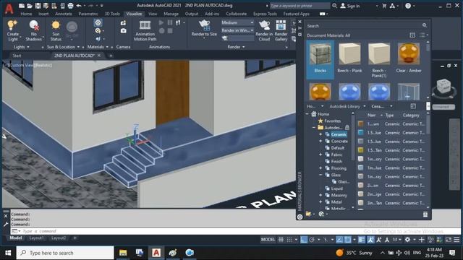Viewport: 463px width, 260px height.
Task: Click the command line input
Action: click(235, 231)
